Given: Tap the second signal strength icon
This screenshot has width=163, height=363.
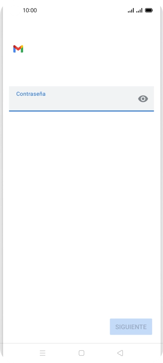Looking at the screenshot, I should (x=139, y=10).
